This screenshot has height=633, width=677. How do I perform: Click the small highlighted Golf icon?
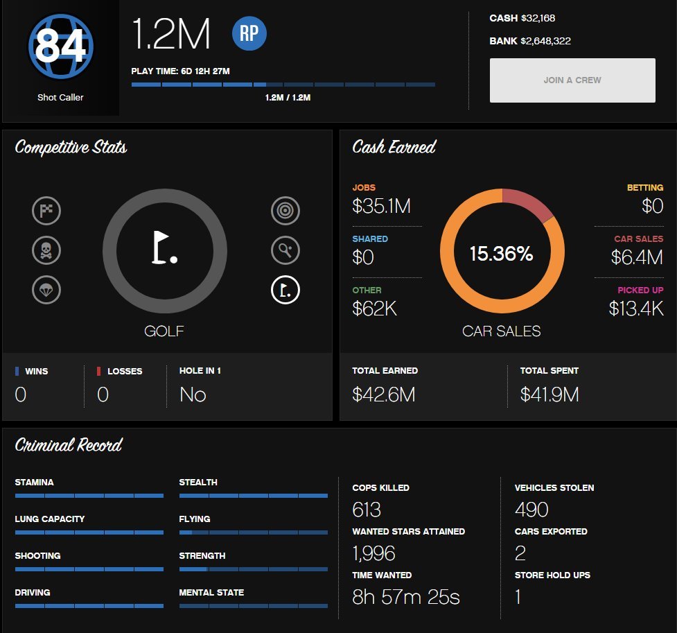(285, 290)
